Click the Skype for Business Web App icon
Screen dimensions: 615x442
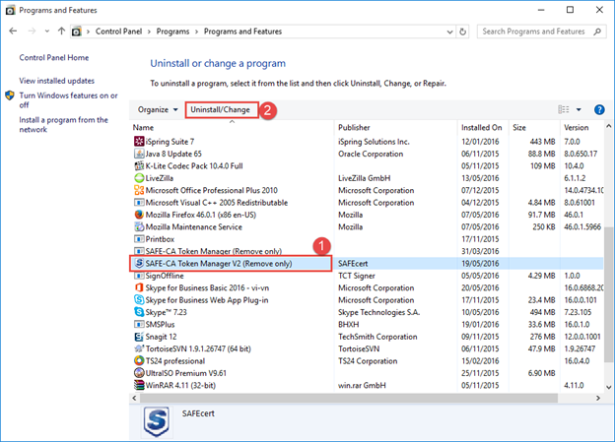(x=139, y=300)
